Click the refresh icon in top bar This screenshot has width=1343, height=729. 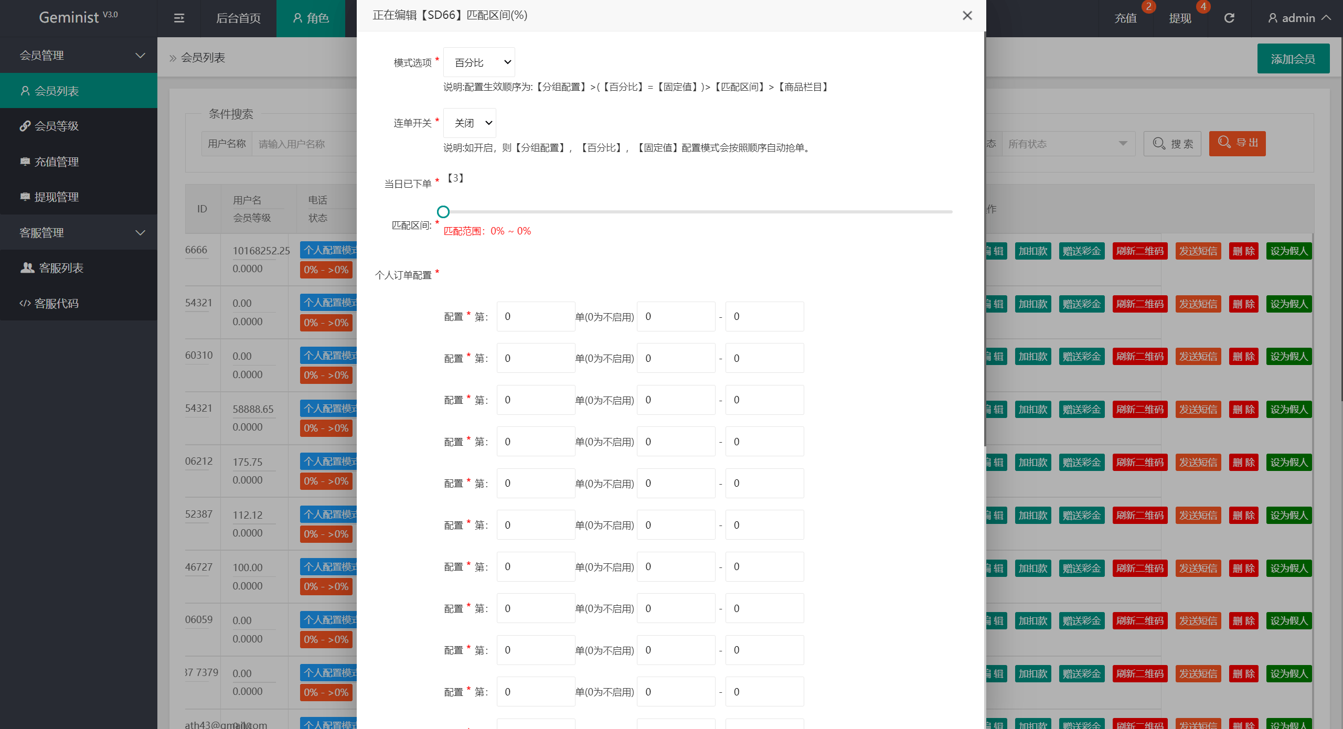[x=1229, y=18]
